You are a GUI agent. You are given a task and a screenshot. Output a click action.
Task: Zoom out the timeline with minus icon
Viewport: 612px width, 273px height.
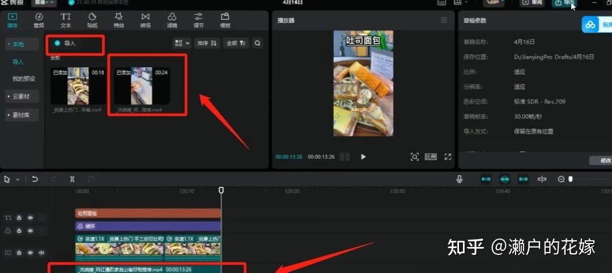561,179
